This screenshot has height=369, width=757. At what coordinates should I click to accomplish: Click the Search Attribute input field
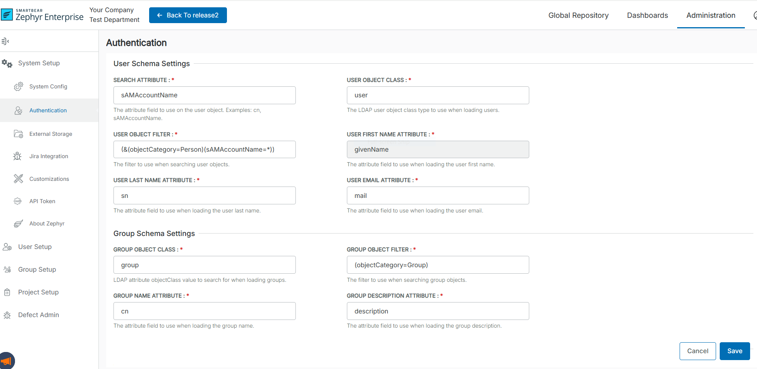tap(204, 95)
